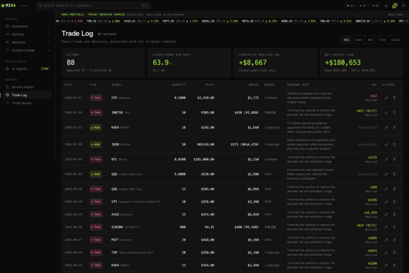Click the search magnifier icon in top bar
409x273 pixels.
tap(40, 6)
